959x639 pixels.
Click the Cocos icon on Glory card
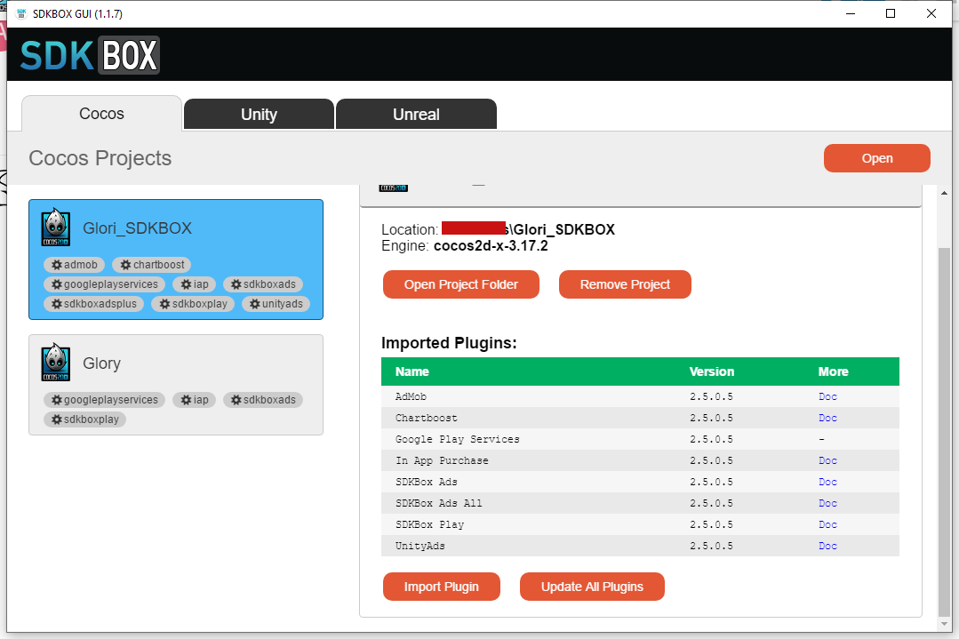pos(56,363)
